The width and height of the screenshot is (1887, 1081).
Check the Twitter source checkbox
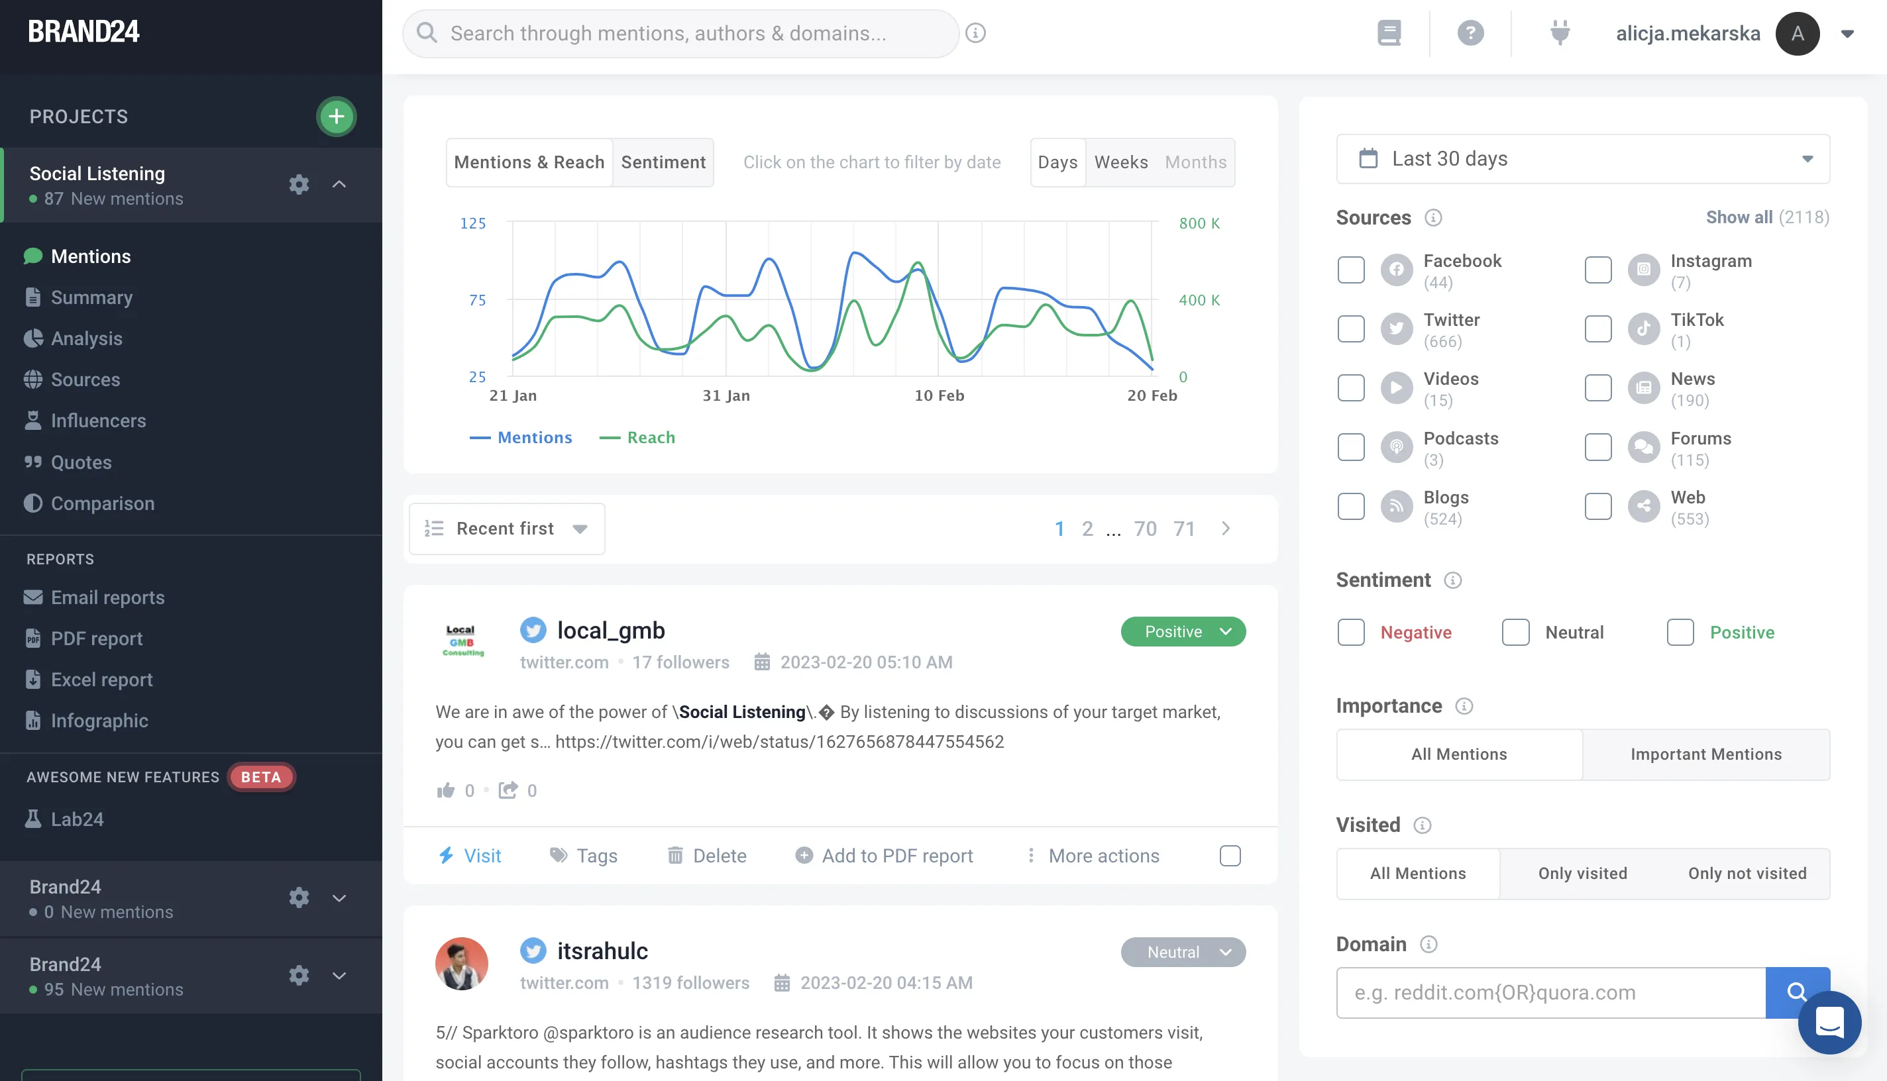pos(1351,329)
